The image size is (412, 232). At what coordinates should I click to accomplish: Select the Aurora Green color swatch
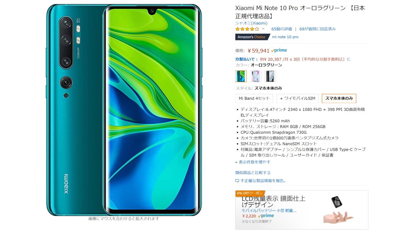241,76
